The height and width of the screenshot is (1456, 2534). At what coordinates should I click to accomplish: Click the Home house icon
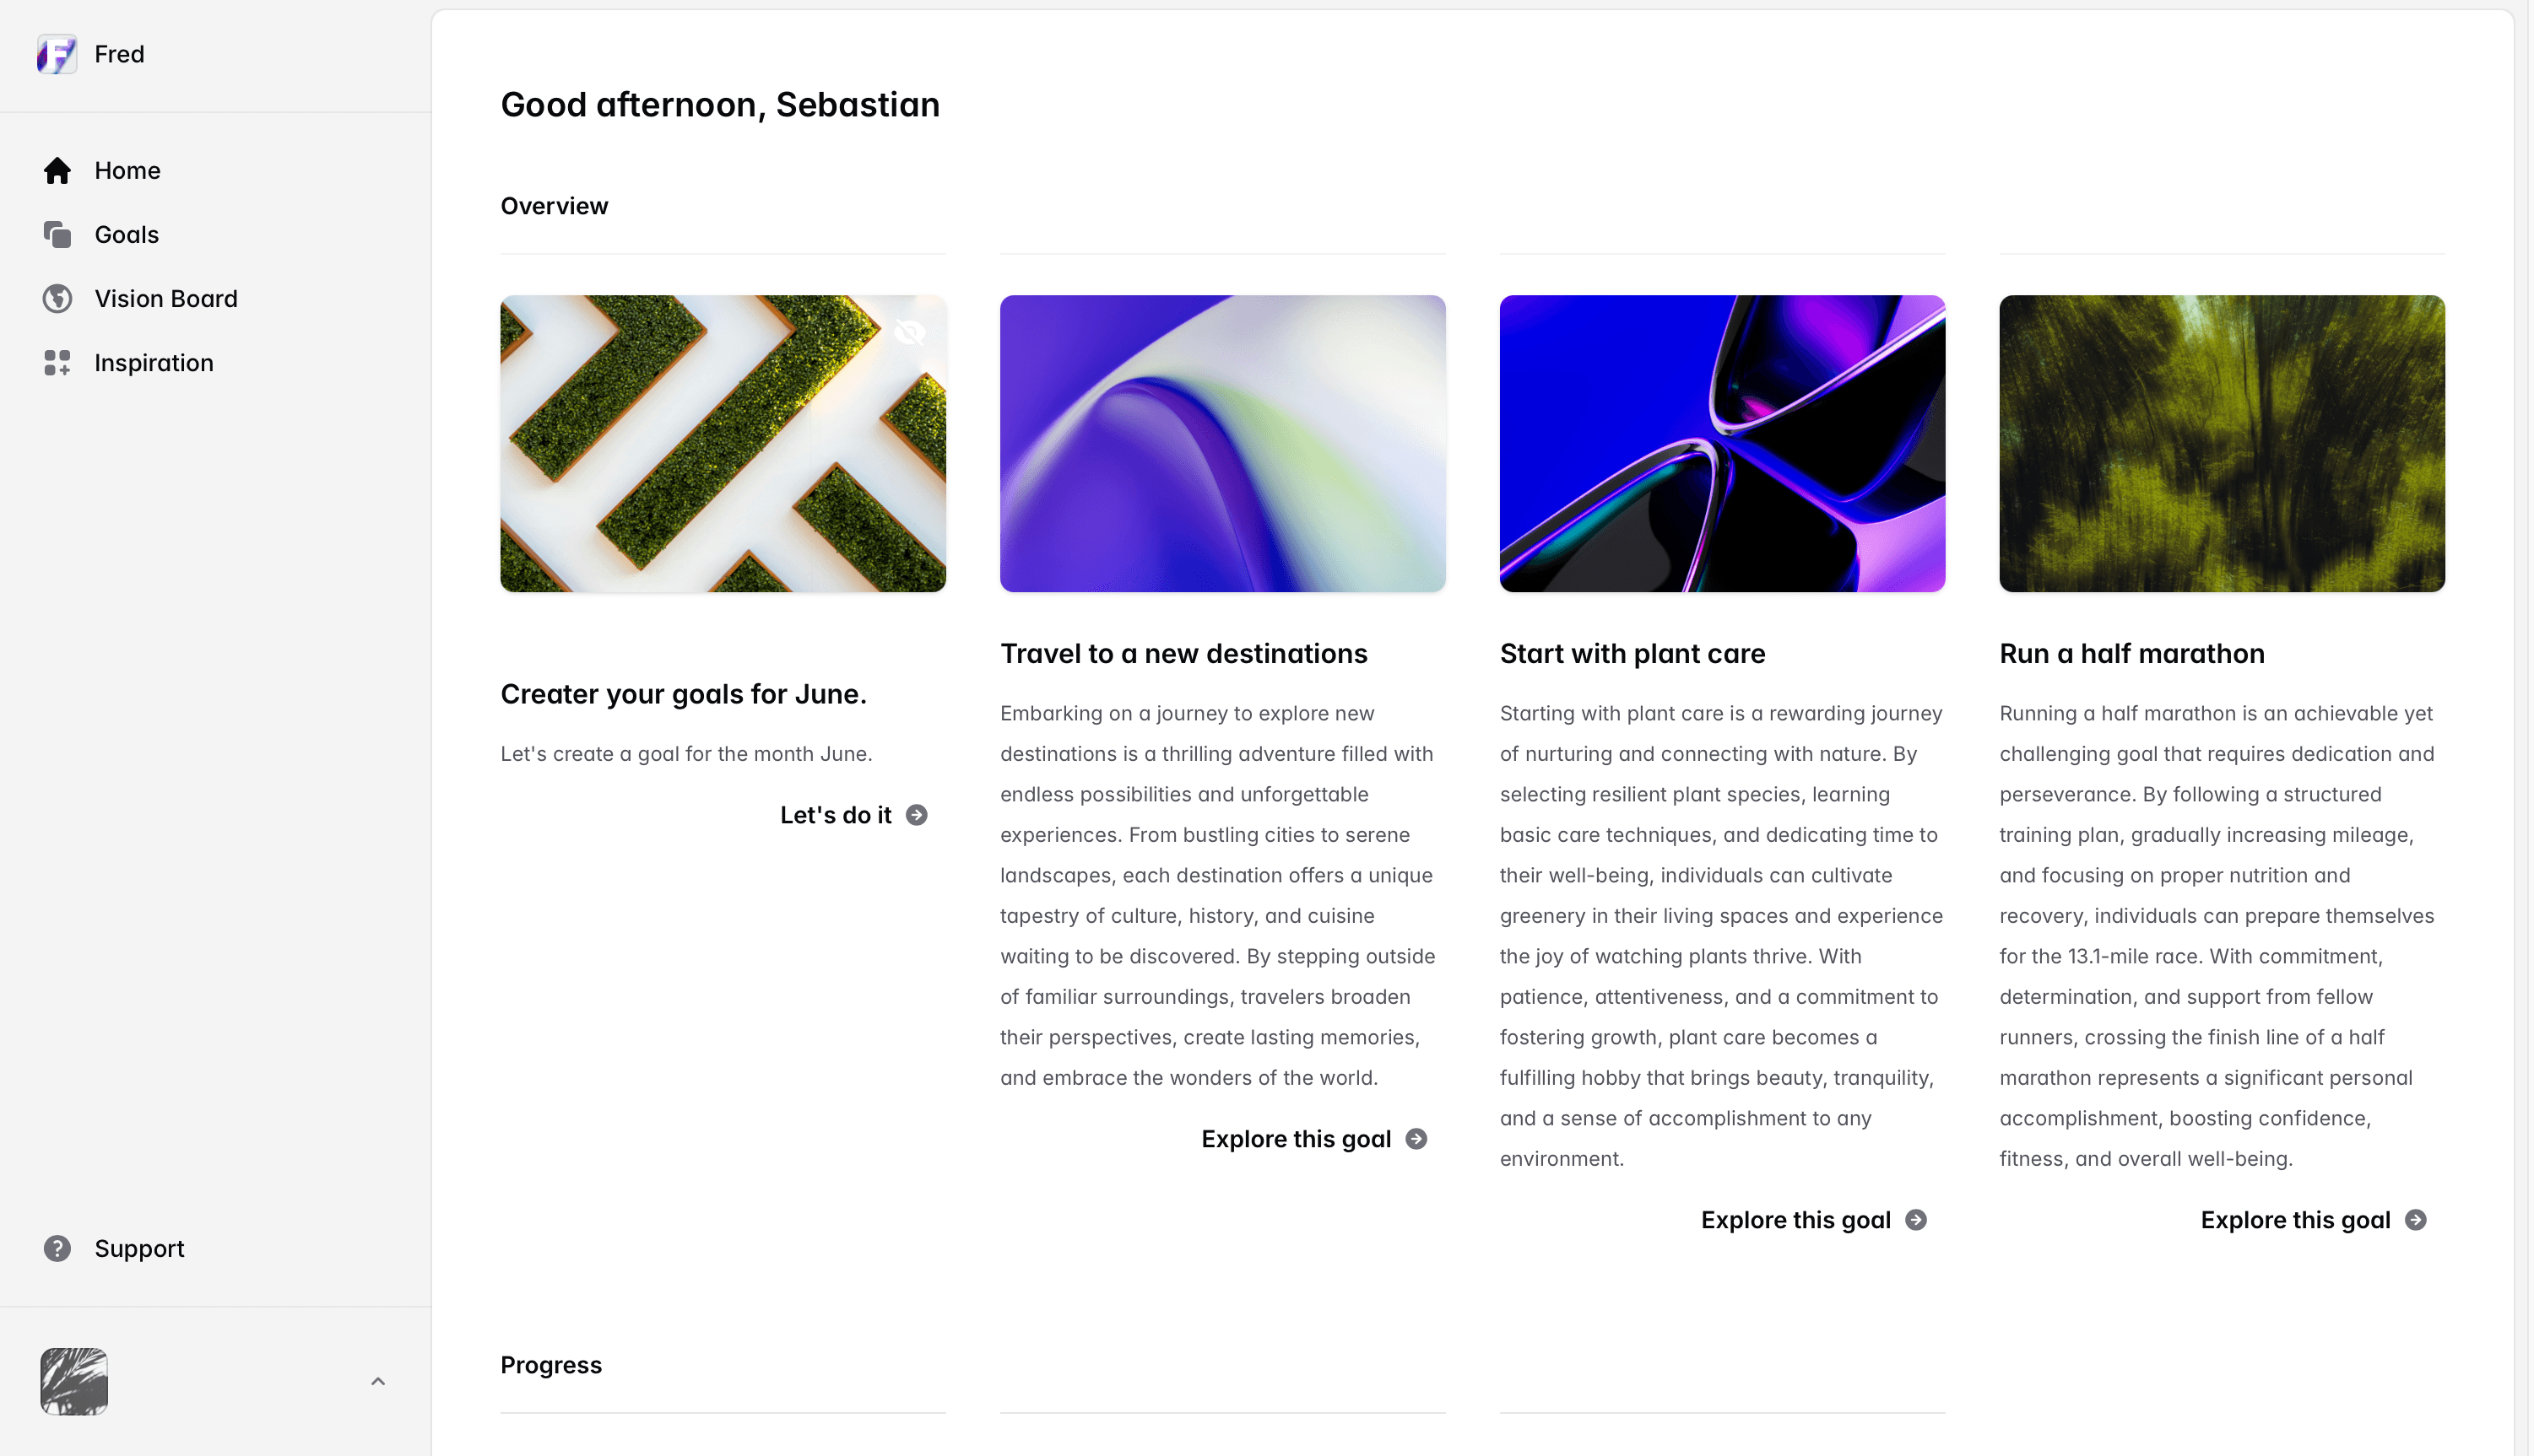(57, 171)
